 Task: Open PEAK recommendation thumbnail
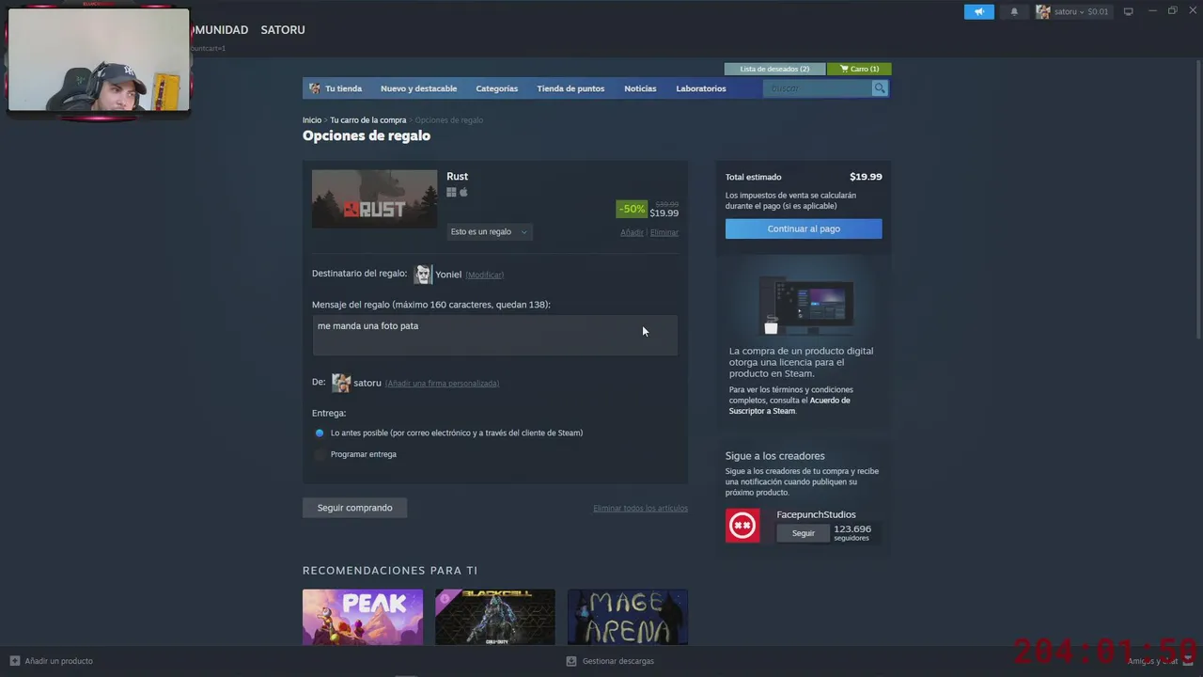[363, 617]
